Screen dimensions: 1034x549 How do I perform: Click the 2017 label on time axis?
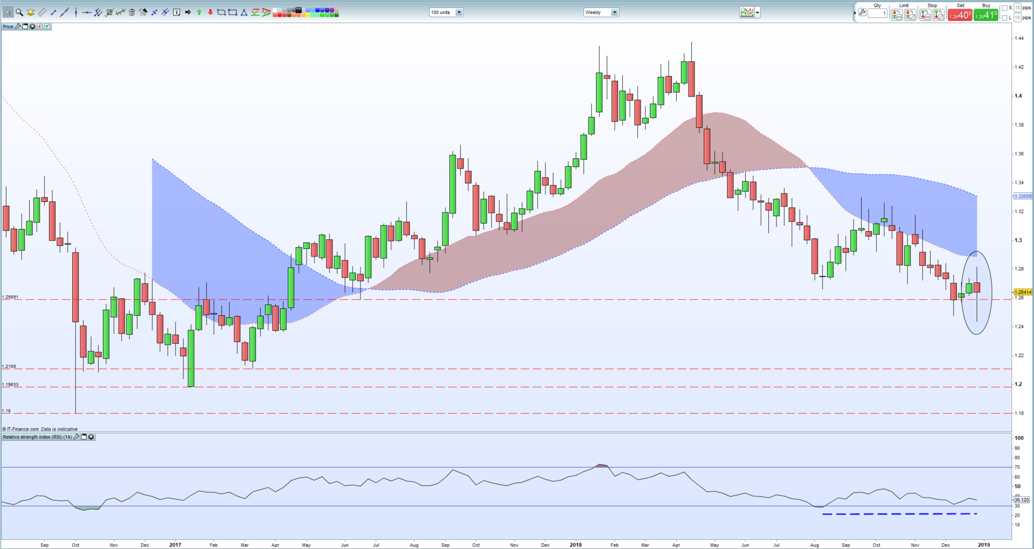(175, 545)
